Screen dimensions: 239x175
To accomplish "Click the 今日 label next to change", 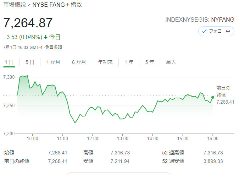I will 55,37.
